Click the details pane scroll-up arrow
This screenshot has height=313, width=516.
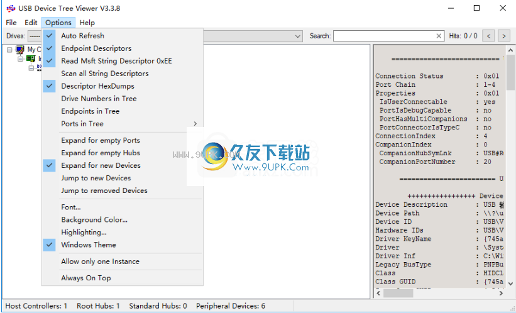coord(510,50)
